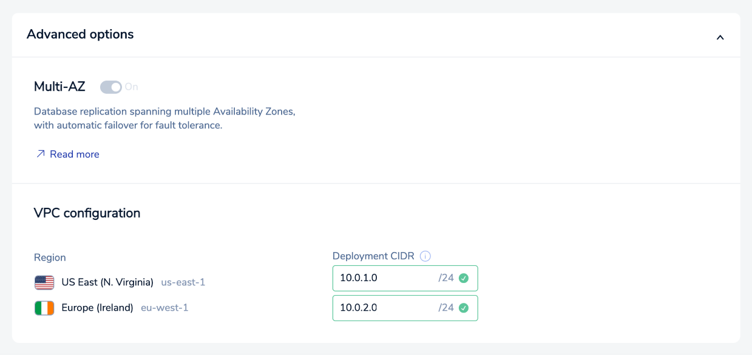Click the /24 suffix in eu-west-1 CIDR field
This screenshot has height=355, width=752.
446,308
